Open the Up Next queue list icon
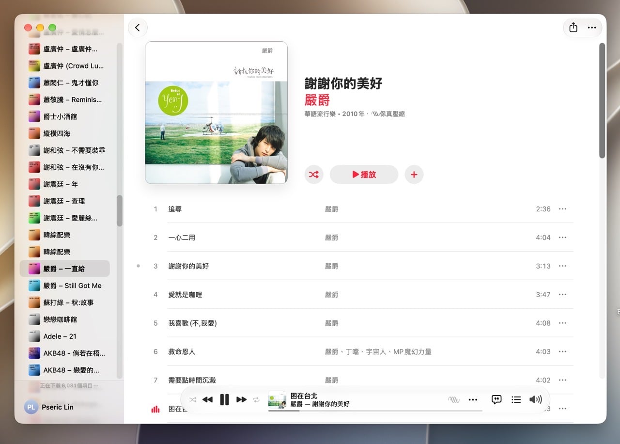620x444 pixels. [x=516, y=399]
